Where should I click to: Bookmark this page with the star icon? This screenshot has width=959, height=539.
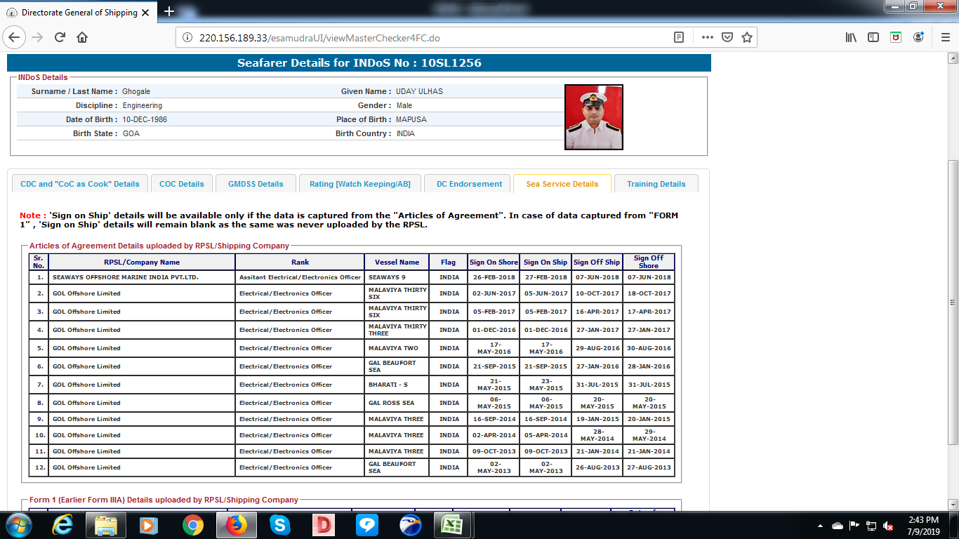[746, 37]
